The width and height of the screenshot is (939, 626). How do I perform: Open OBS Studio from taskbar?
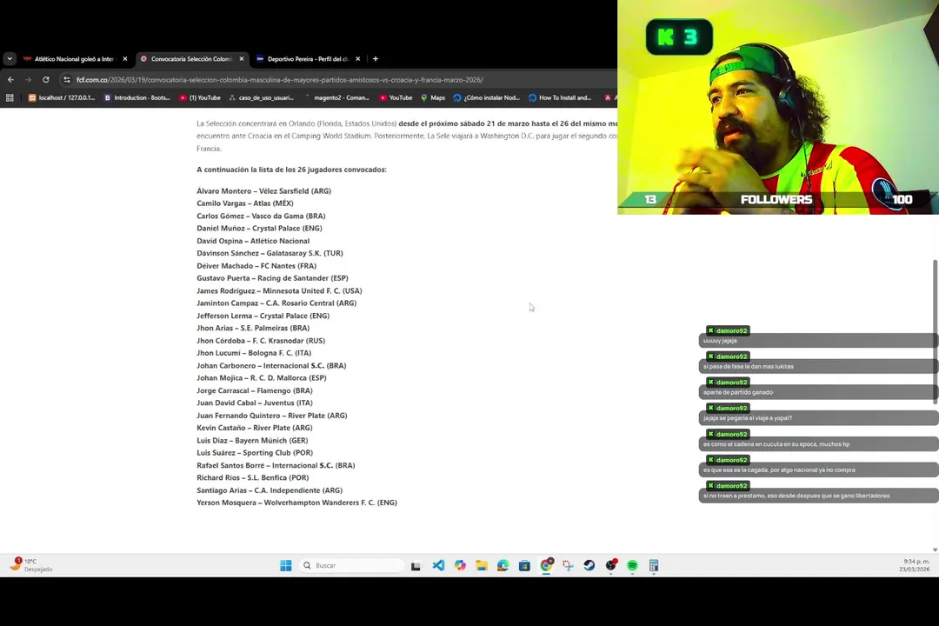coord(611,565)
